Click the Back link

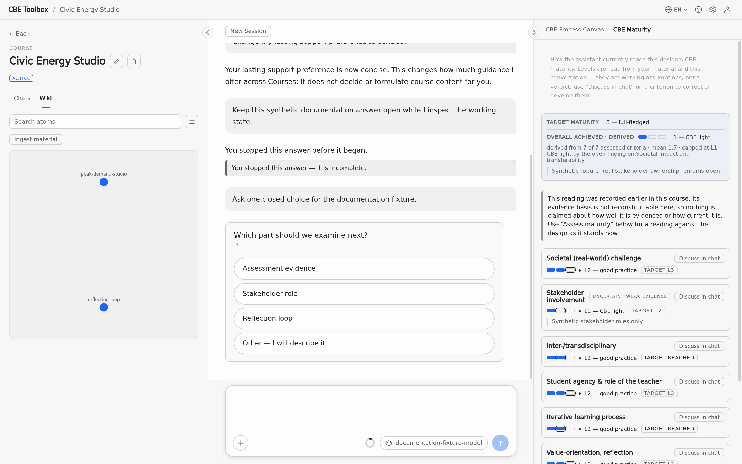point(19,34)
